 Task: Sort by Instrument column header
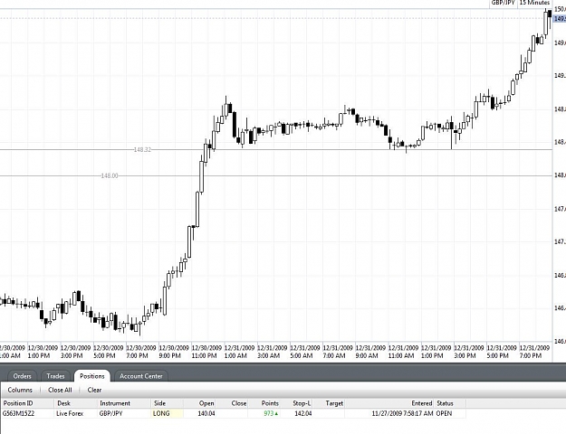pyautogui.click(x=124, y=403)
